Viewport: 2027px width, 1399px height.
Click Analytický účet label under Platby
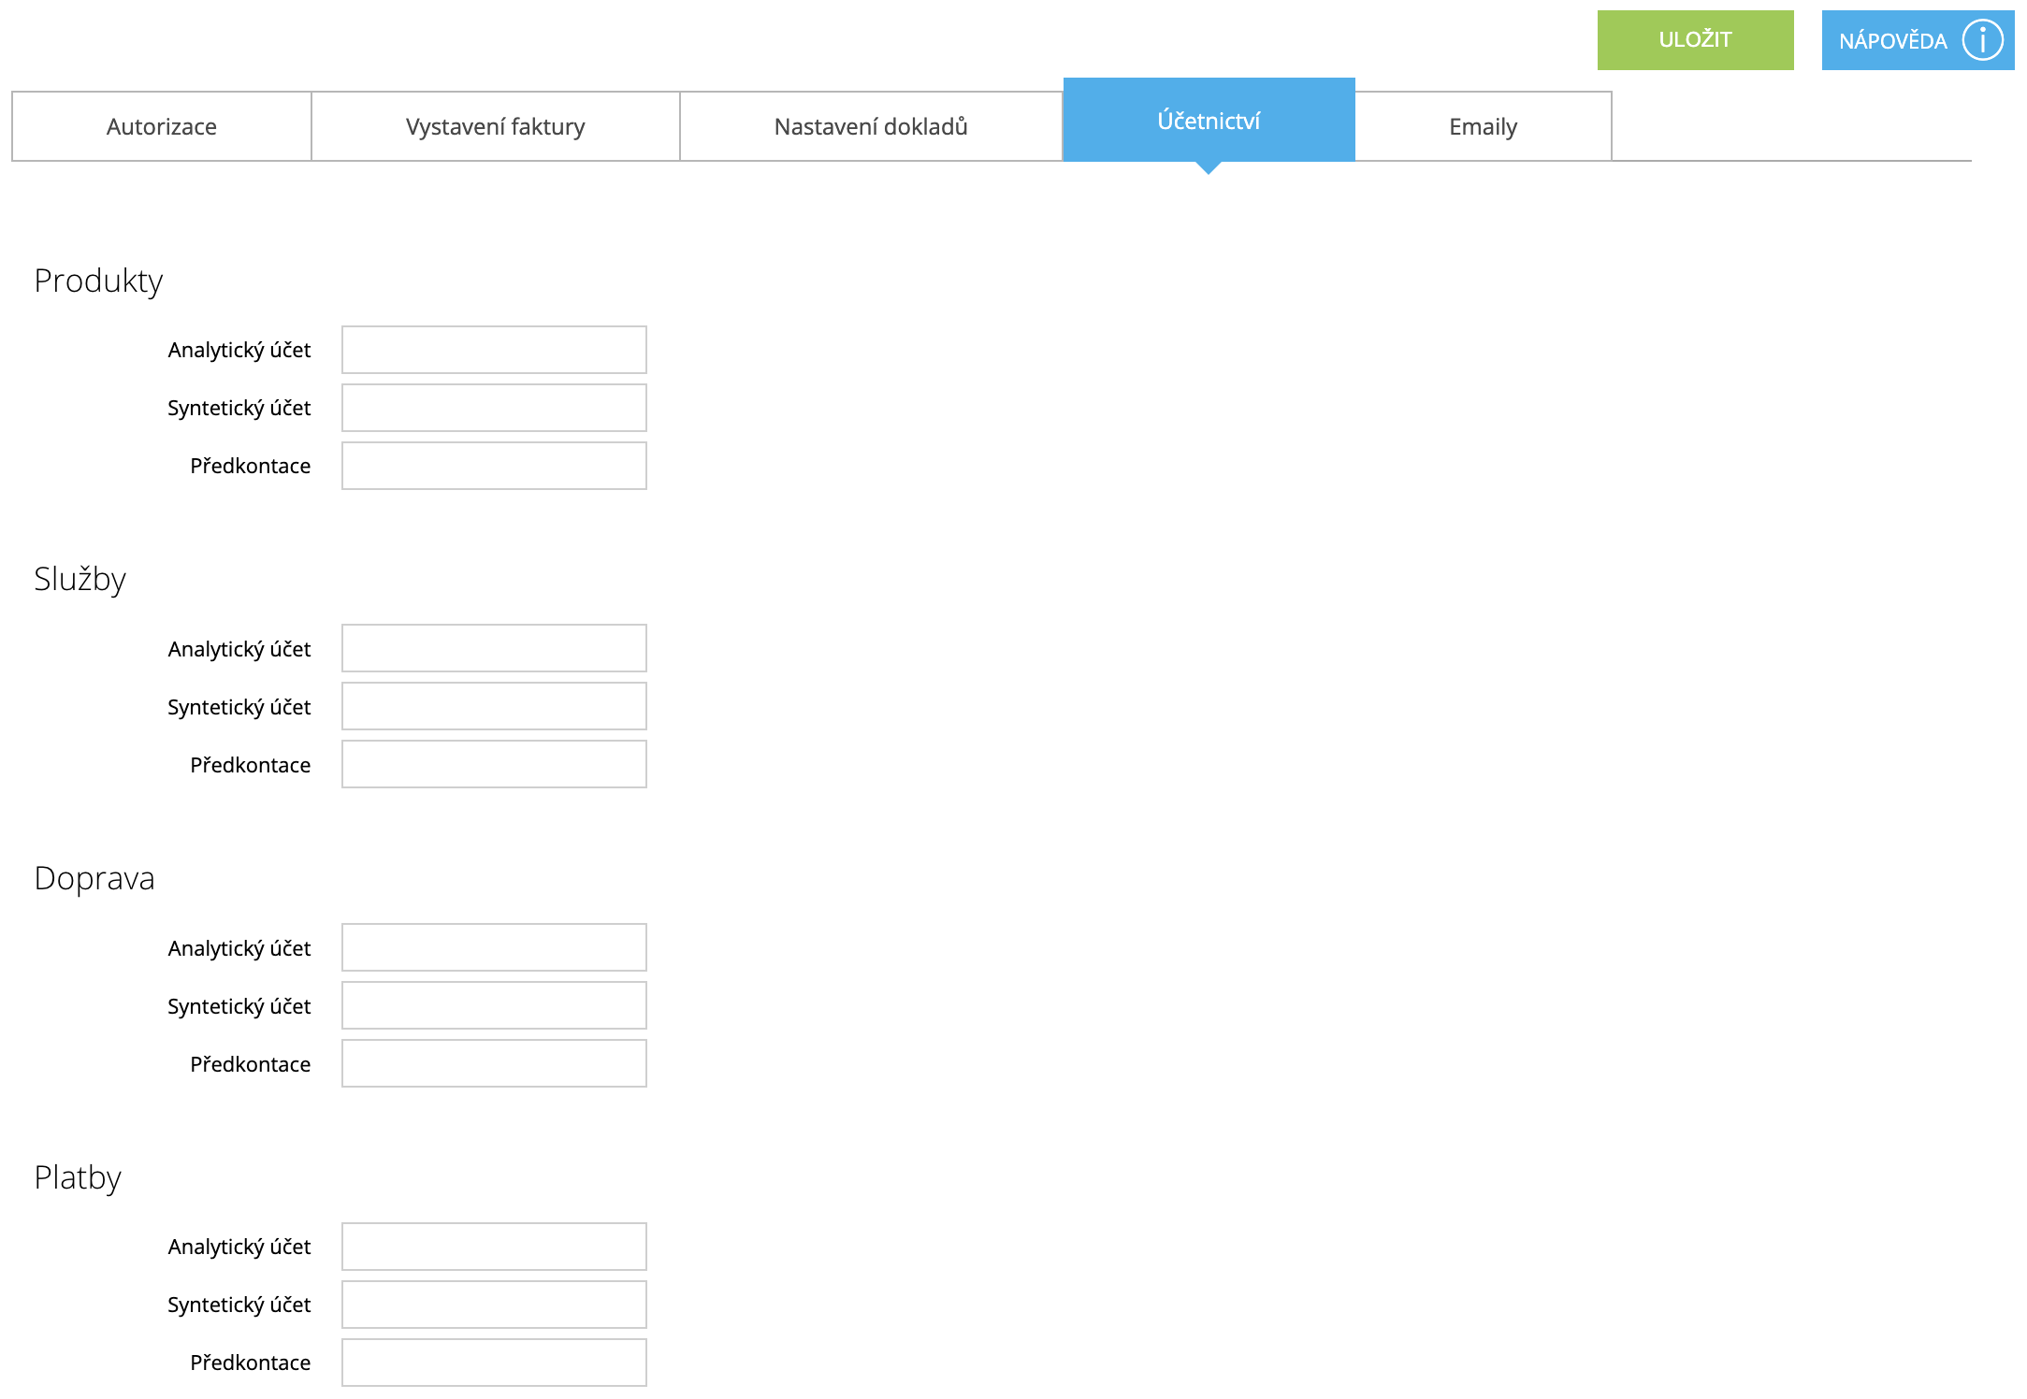[x=239, y=1247]
